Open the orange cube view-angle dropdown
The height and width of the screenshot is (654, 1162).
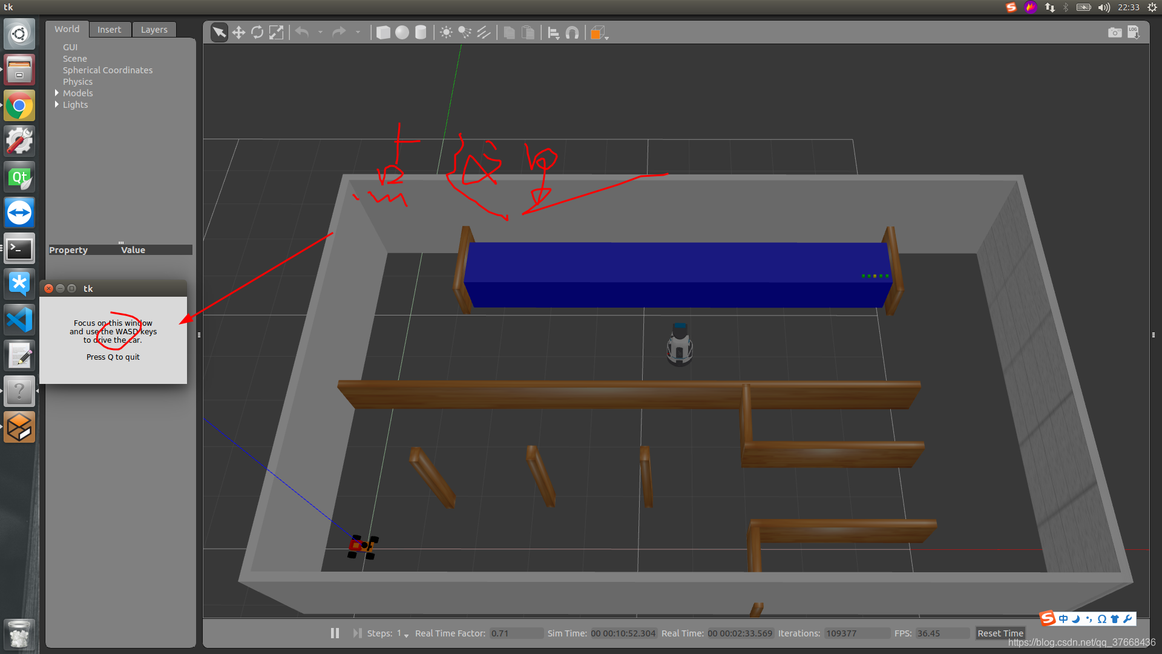[606, 37]
